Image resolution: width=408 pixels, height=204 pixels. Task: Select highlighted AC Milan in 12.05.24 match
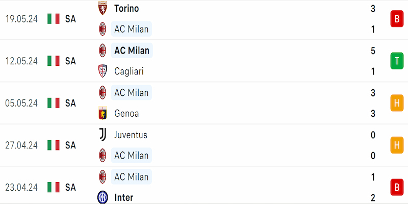point(132,50)
